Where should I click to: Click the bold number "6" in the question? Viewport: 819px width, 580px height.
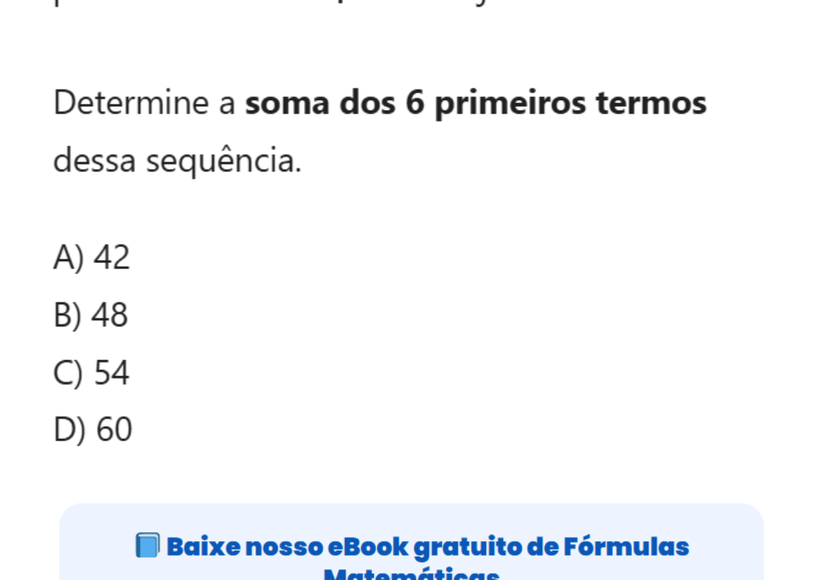click(413, 103)
